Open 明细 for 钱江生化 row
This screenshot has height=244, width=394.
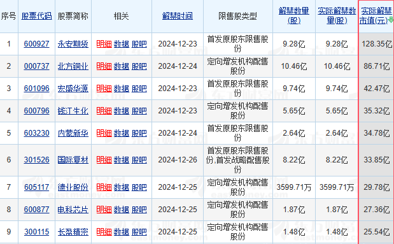point(104,111)
